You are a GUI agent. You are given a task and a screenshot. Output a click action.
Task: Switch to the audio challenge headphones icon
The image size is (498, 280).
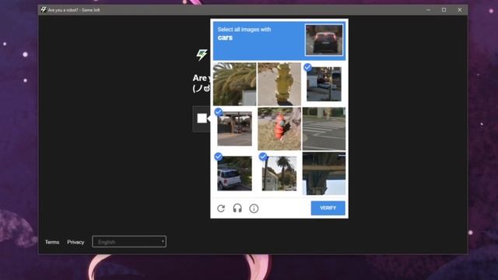point(237,208)
